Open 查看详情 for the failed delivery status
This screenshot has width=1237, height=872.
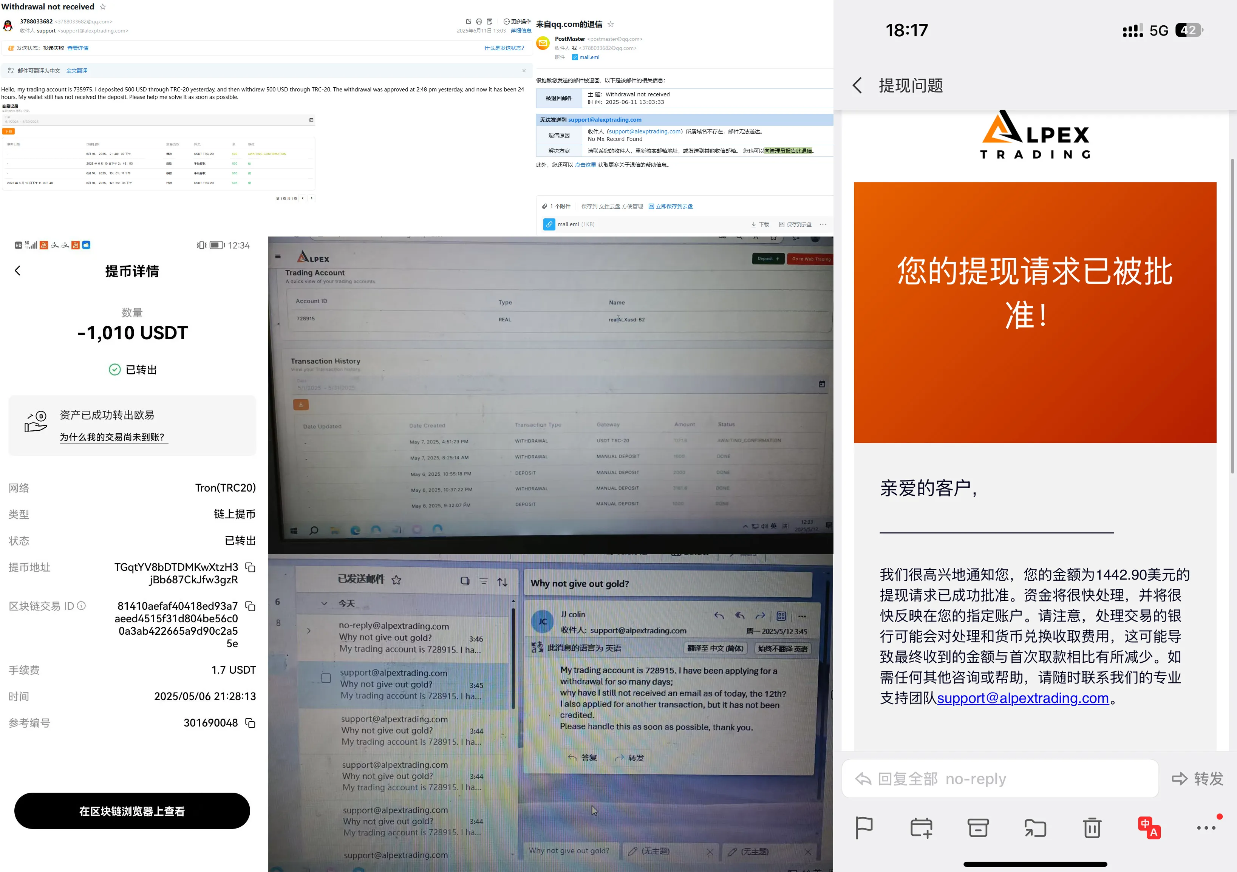pyautogui.click(x=77, y=48)
